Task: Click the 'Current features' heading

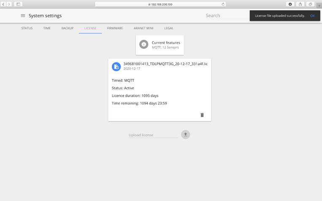Action: [166, 43]
